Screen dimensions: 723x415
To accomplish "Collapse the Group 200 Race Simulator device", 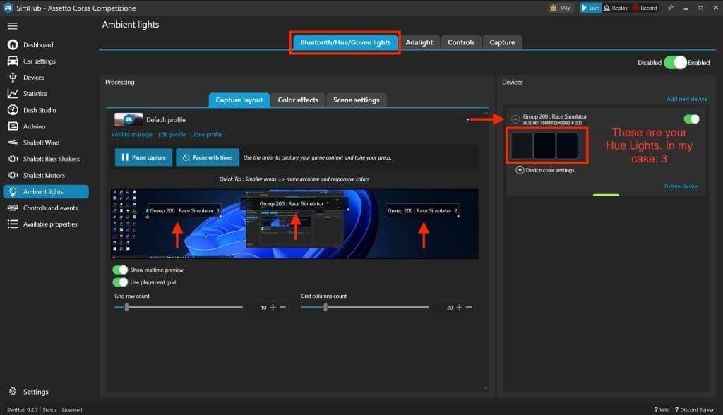I will coord(515,119).
